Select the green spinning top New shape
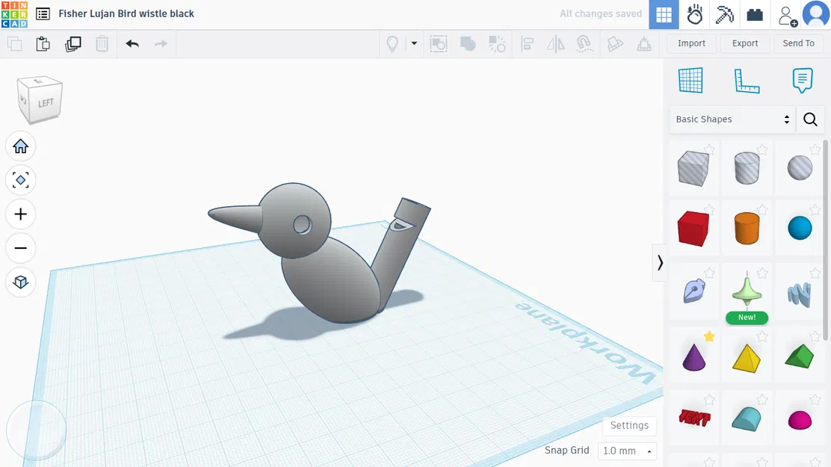 (747, 291)
